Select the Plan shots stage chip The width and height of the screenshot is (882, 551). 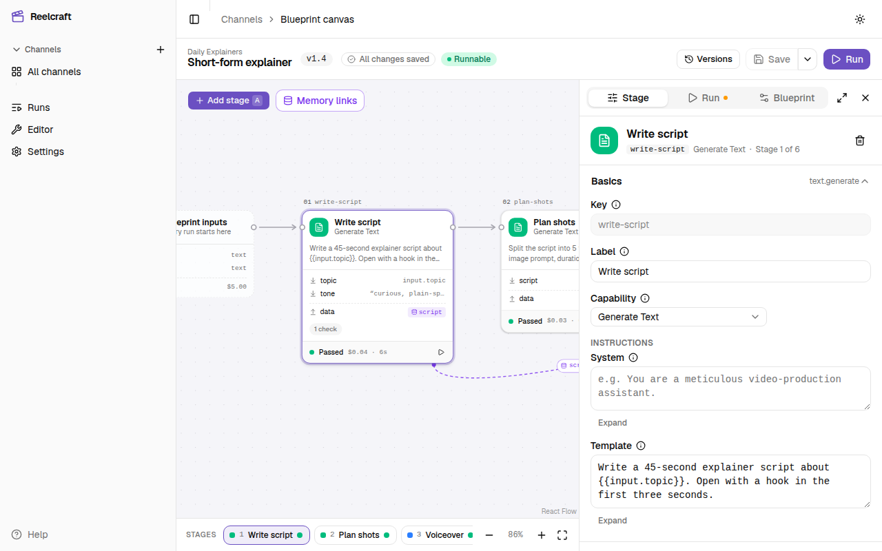[356, 535]
